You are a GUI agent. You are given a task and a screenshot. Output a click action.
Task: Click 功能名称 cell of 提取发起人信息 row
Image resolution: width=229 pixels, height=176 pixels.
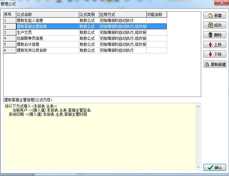coord(157,20)
